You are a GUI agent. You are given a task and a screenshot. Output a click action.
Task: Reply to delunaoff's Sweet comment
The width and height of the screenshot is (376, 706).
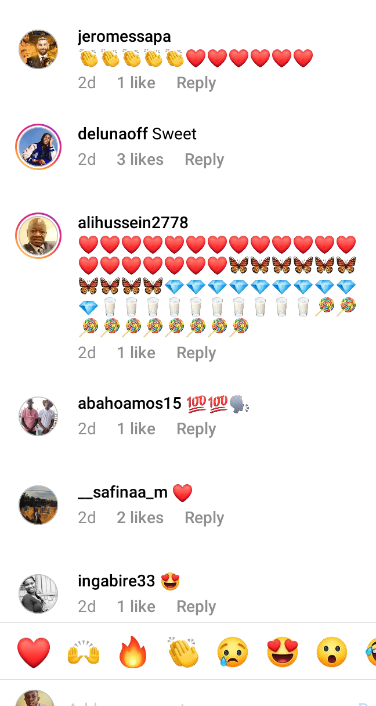204,160
